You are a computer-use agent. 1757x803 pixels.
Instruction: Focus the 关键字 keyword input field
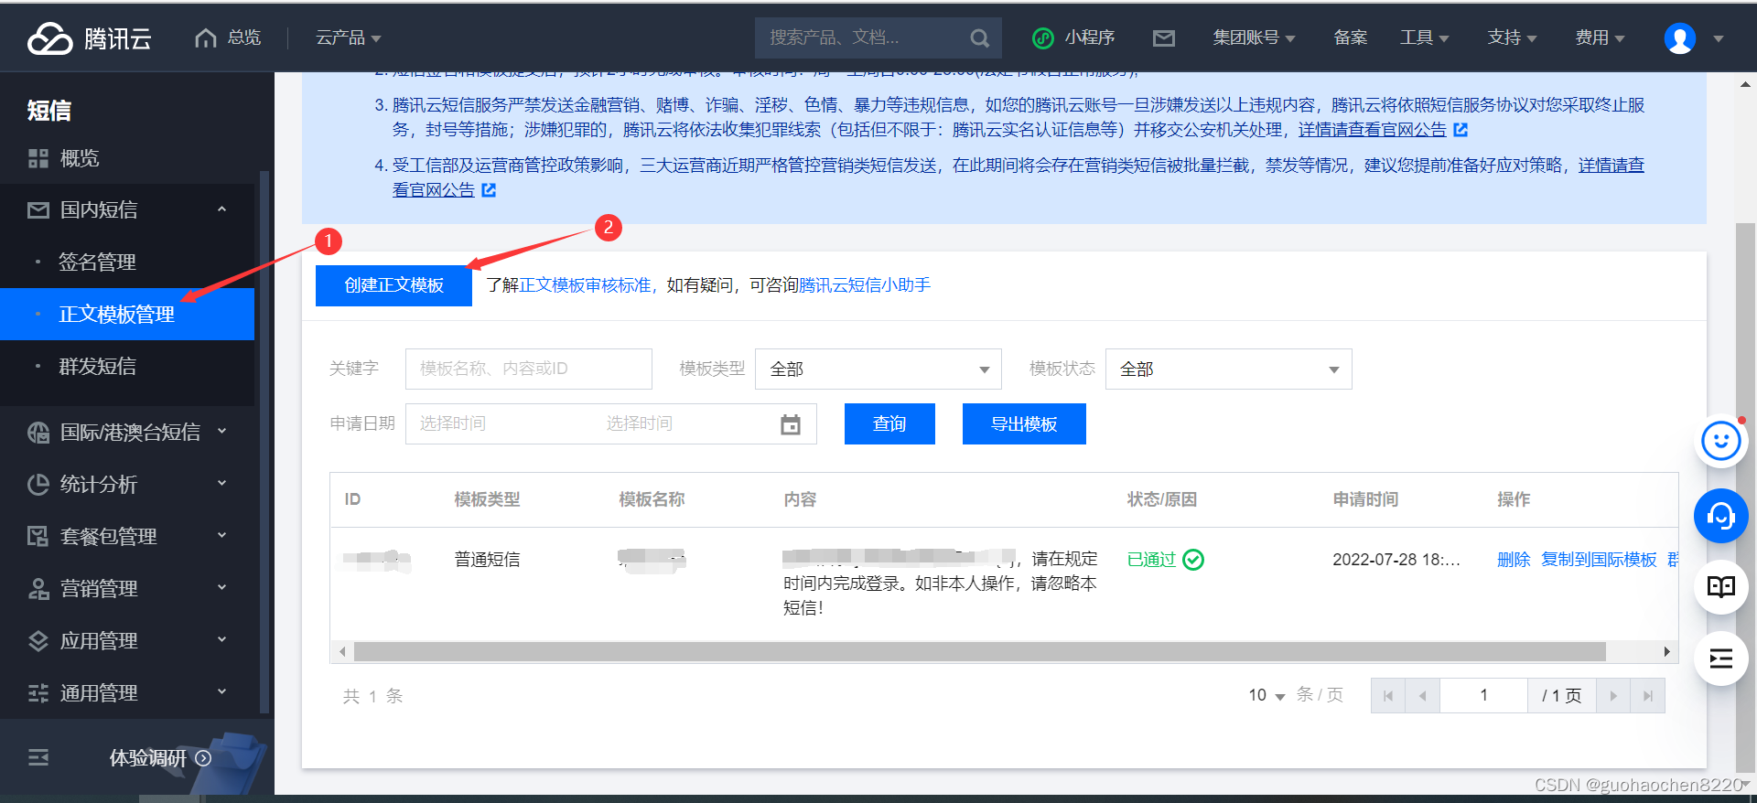[529, 369]
